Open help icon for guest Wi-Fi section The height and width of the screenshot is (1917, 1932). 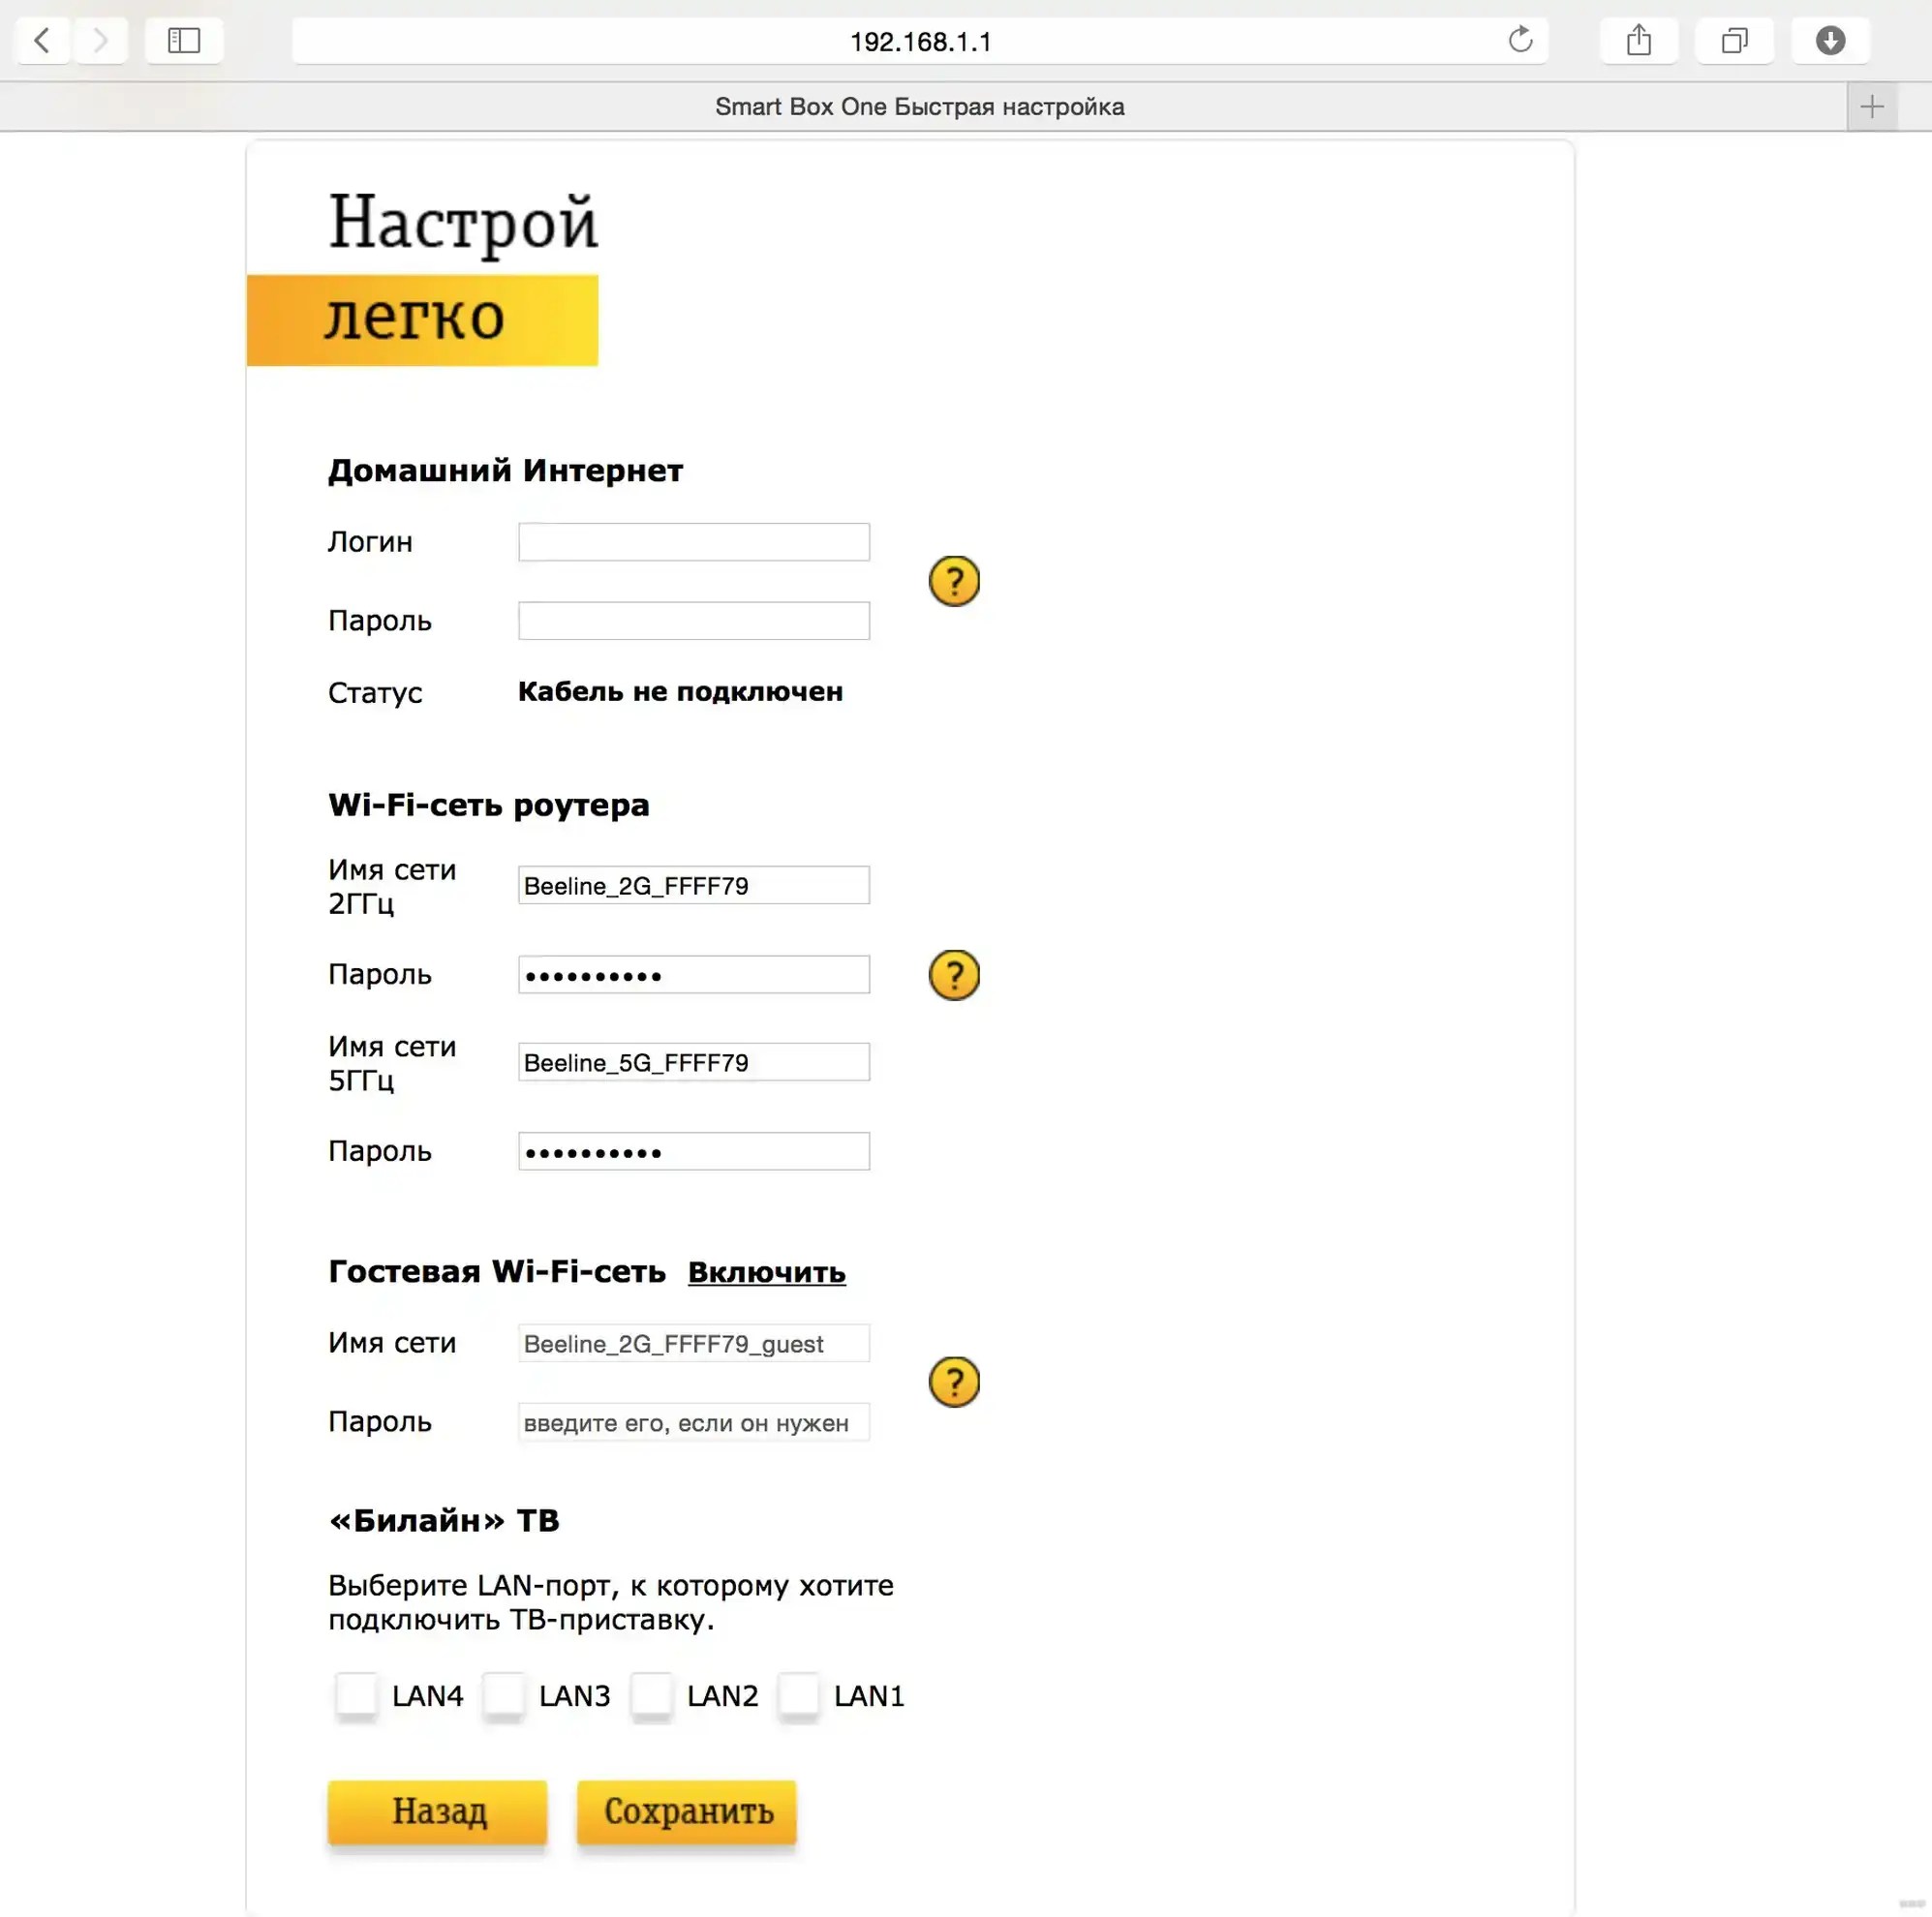pyautogui.click(x=954, y=1382)
